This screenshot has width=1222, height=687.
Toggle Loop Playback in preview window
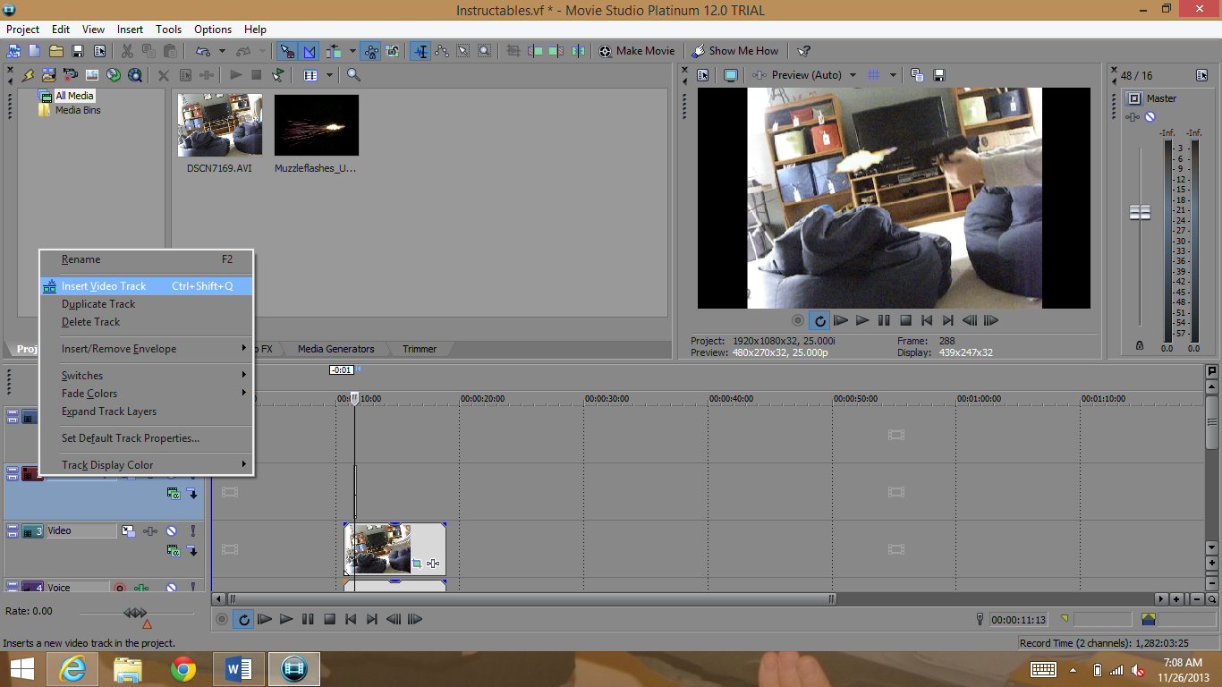click(819, 320)
